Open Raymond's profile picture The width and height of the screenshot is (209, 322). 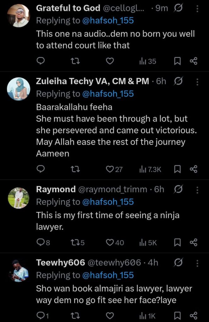click(x=18, y=197)
